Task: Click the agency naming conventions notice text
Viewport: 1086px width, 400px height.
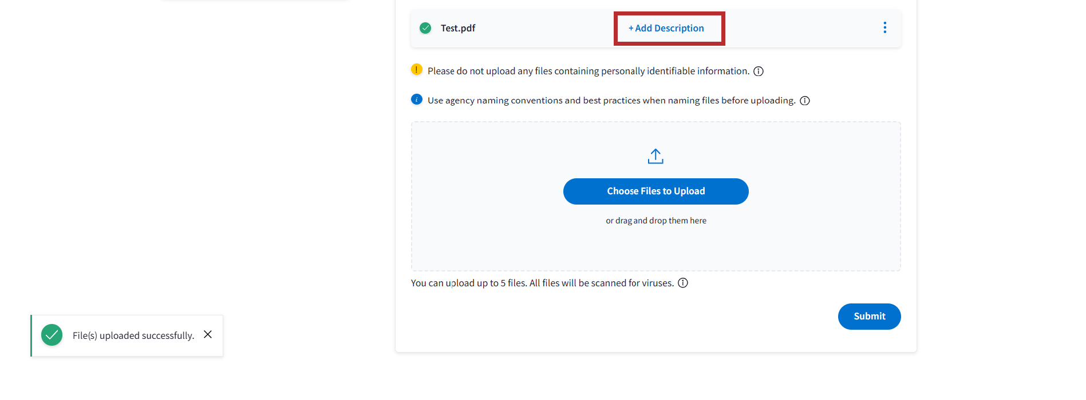Action: (611, 101)
